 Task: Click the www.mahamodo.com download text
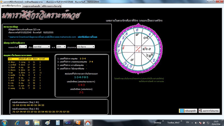42,37
